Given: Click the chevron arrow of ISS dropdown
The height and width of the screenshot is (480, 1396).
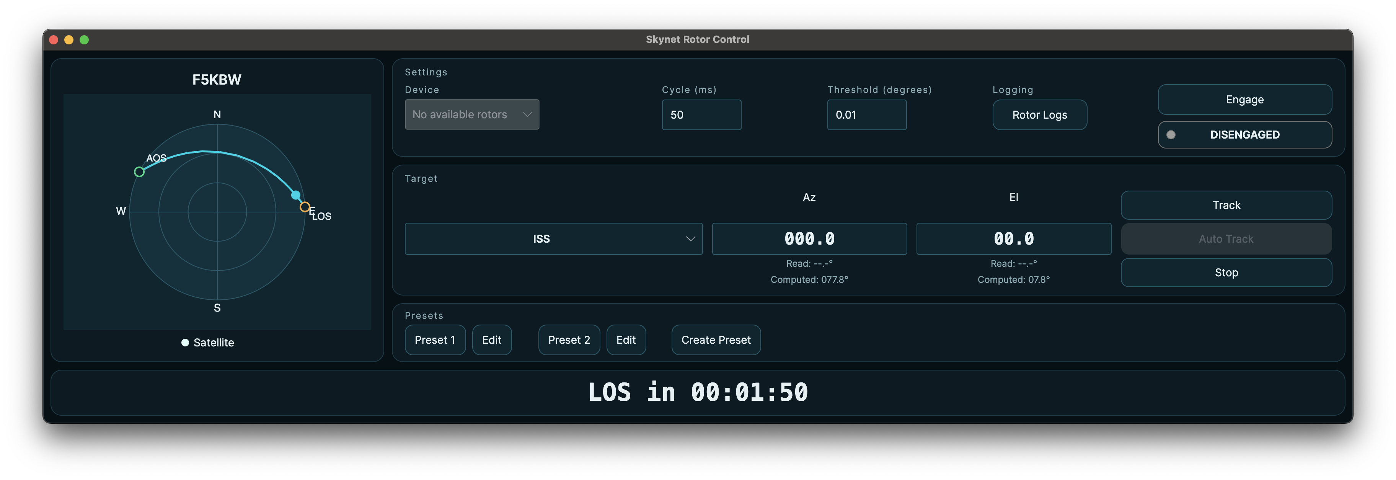Looking at the screenshot, I should tap(690, 239).
